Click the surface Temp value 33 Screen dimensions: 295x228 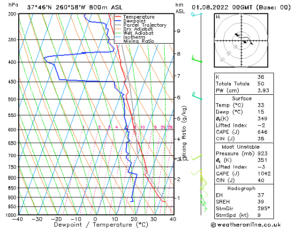pyautogui.click(x=261, y=105)
